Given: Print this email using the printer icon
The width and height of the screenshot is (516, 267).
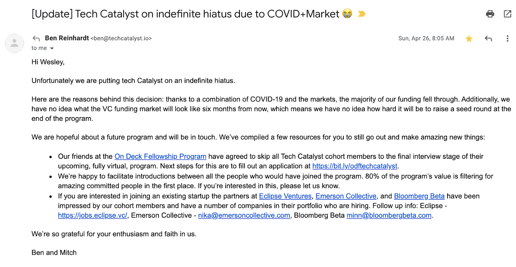Looking at the screenshot, I should [x=490, y=14].
